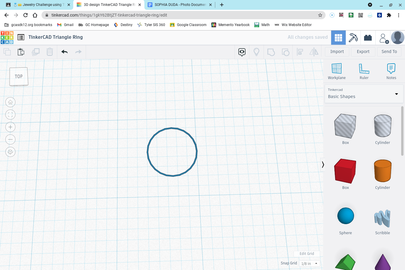Open the Snap Grid 1/8 in dropdown

click(x=310, y=263)
